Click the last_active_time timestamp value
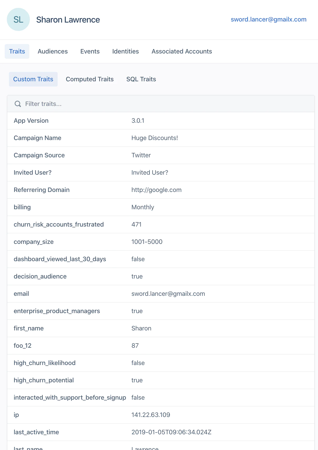The width and height of the screenshot is (318, 450). coord(171,432)
